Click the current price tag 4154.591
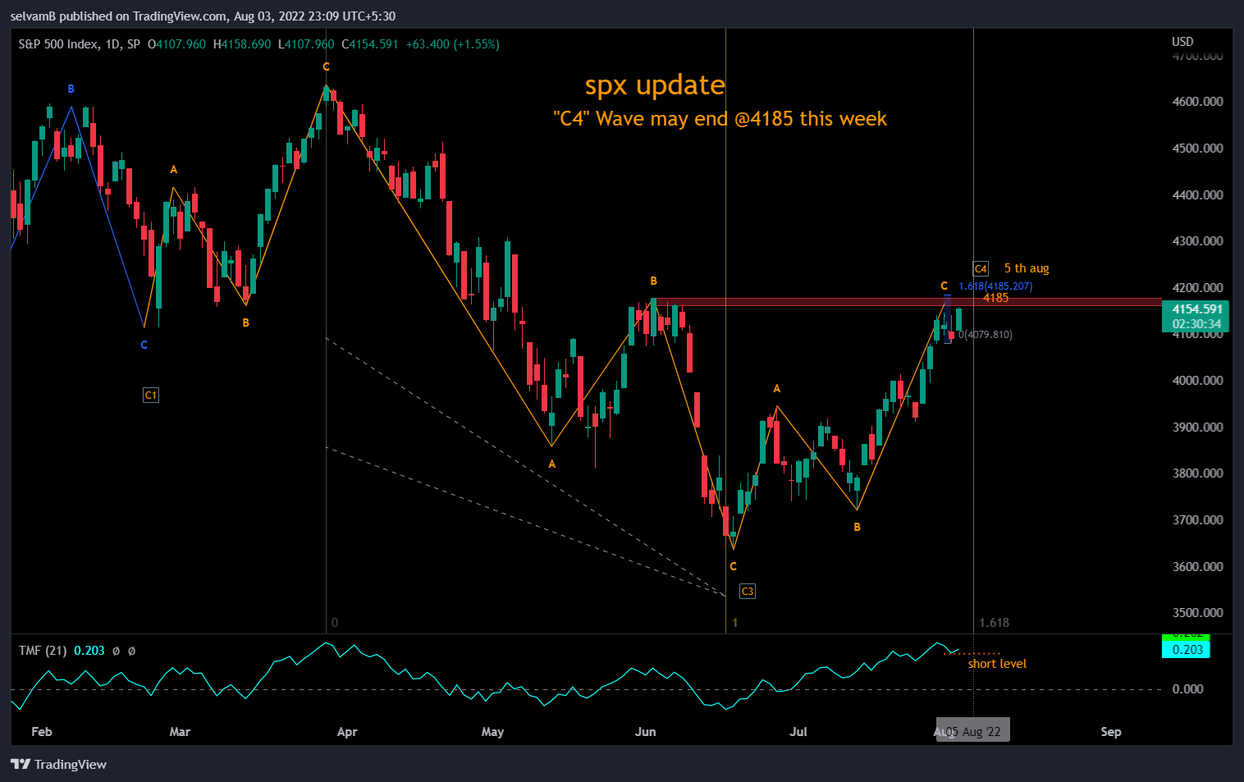Viewport: 1244px width, 782px height. pos(1196,309)
